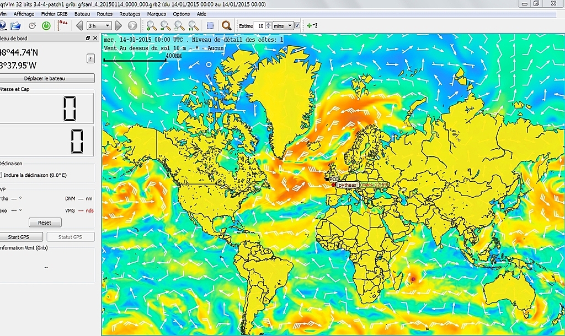Undock the Tableau de bord panel
Image resolution: width=565 pixels, height=336 pixels.
[88, 38]
